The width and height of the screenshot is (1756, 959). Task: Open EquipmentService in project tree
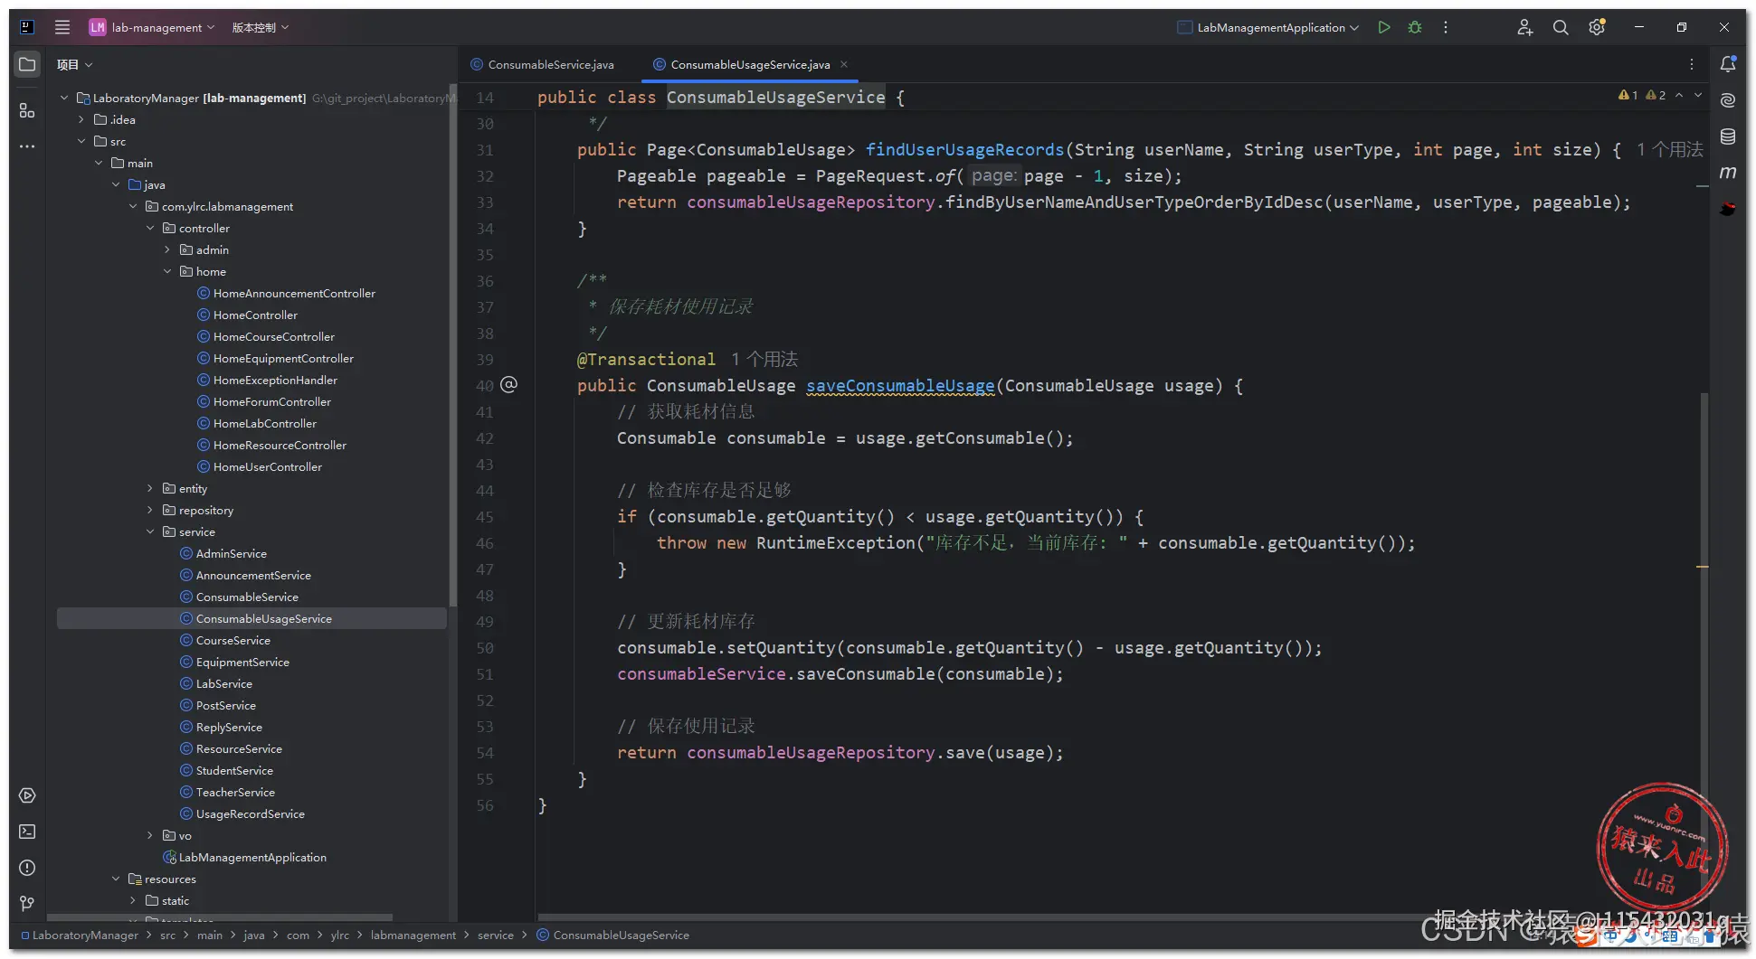(x=242, y=662)
